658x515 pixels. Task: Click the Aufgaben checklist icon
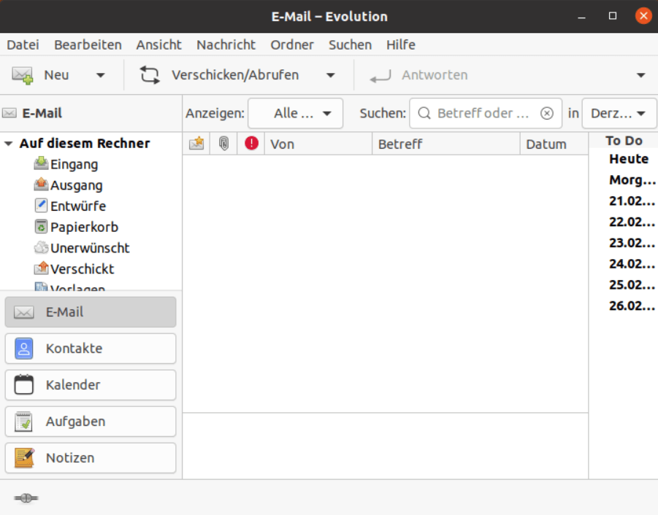click(x=24, y=421)
